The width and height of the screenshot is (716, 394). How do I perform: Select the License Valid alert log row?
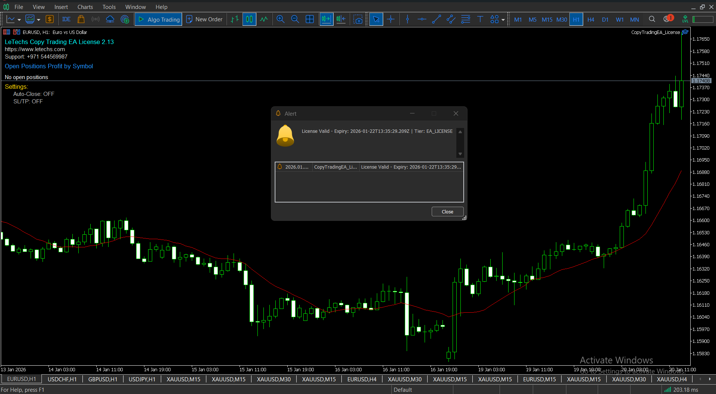(369, 167)
